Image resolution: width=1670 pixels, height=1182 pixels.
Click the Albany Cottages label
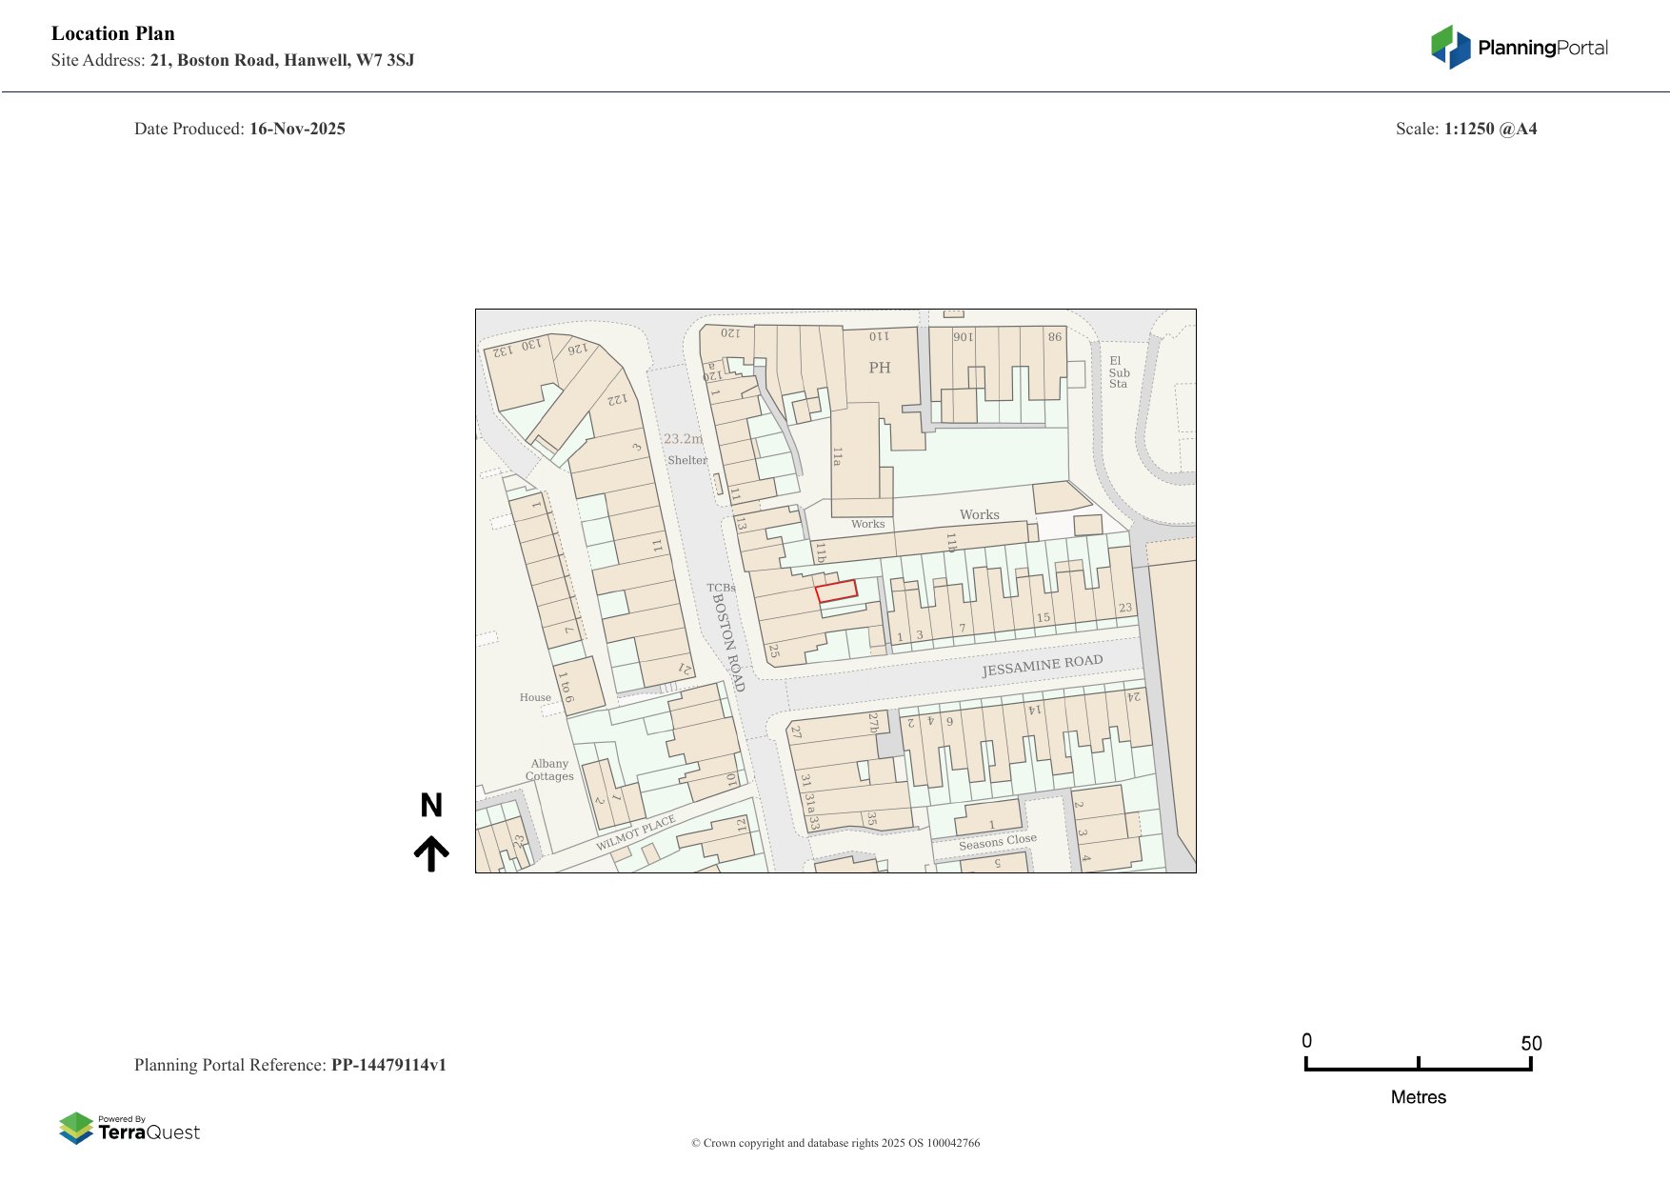click(x=549, y=770)
